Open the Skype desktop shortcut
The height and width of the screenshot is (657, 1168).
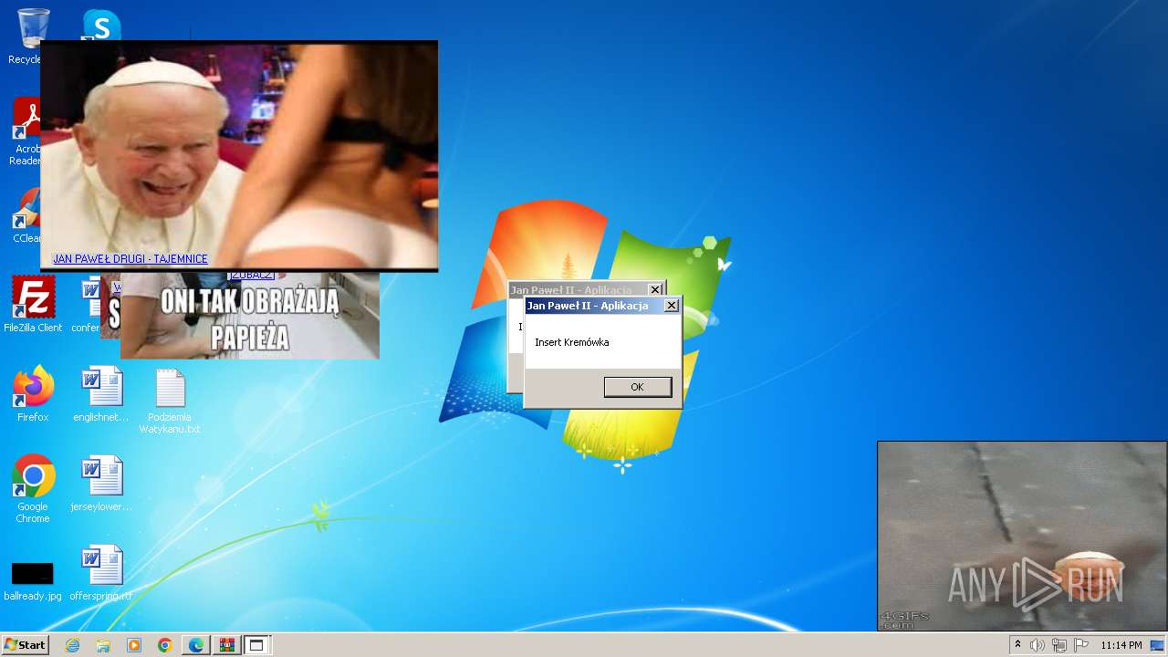tap(101, 25)
